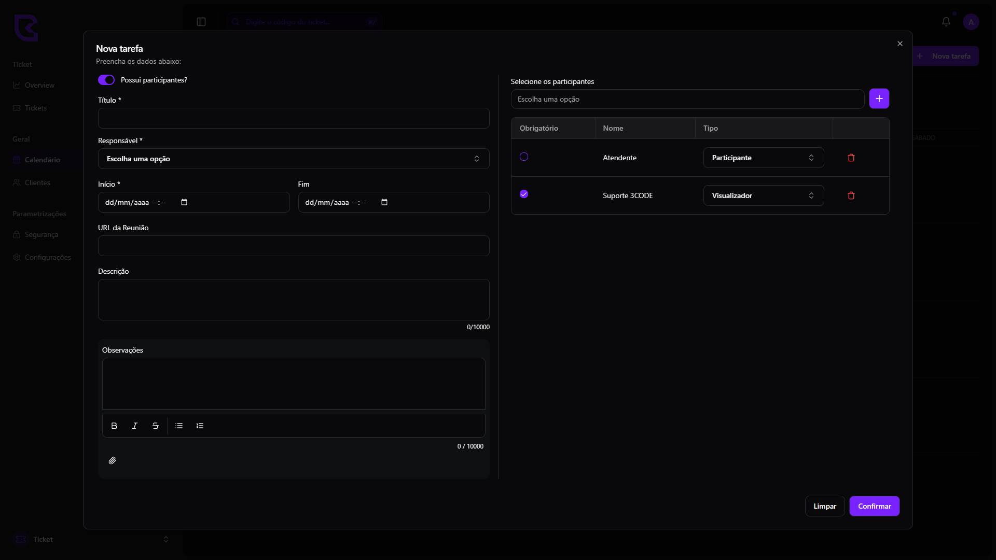Image resolution: width=996 pixels, height=560 pixels.
Task: Change Atendente type from Participante
Action: (763, 158)
